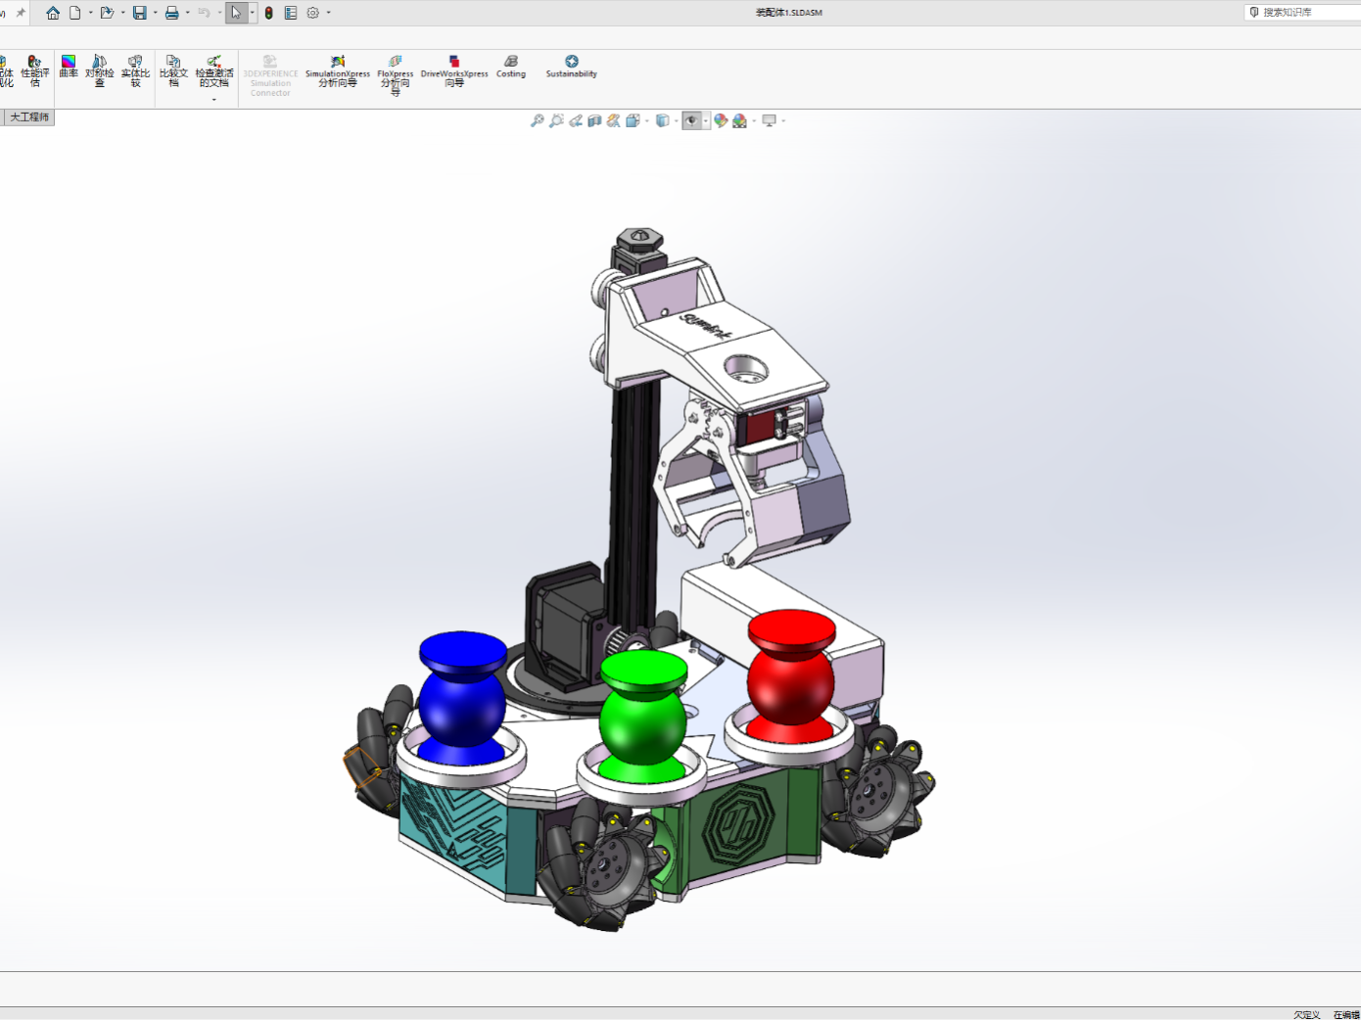Screen dimensions: 1361x1021
Task: Open the Options gear icon
Action: pyautogui.click(x=313, y=13)
